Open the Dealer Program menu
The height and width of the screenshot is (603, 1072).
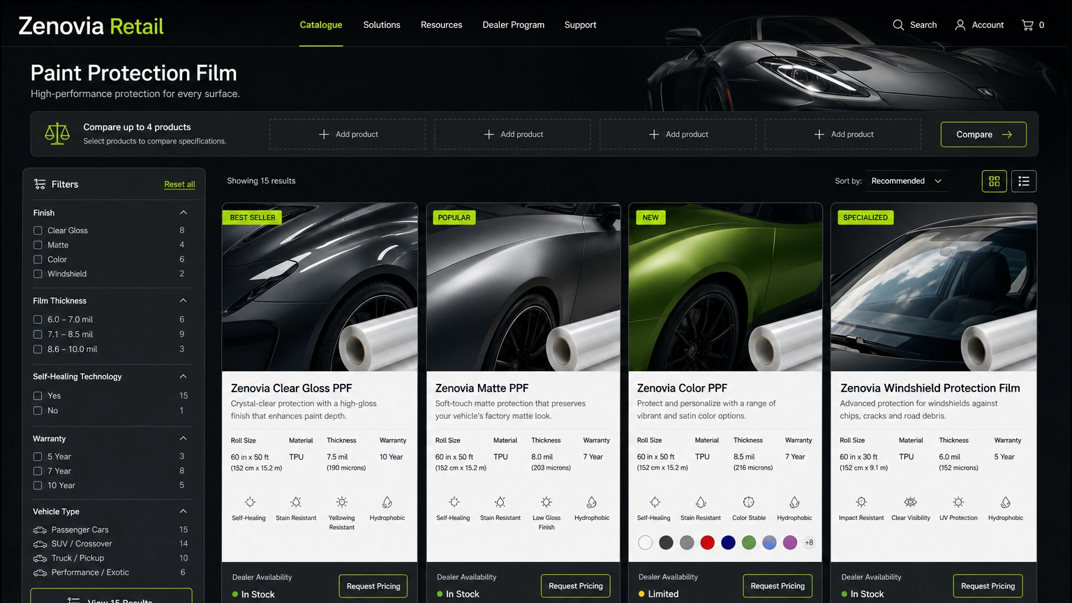point(514,25)
